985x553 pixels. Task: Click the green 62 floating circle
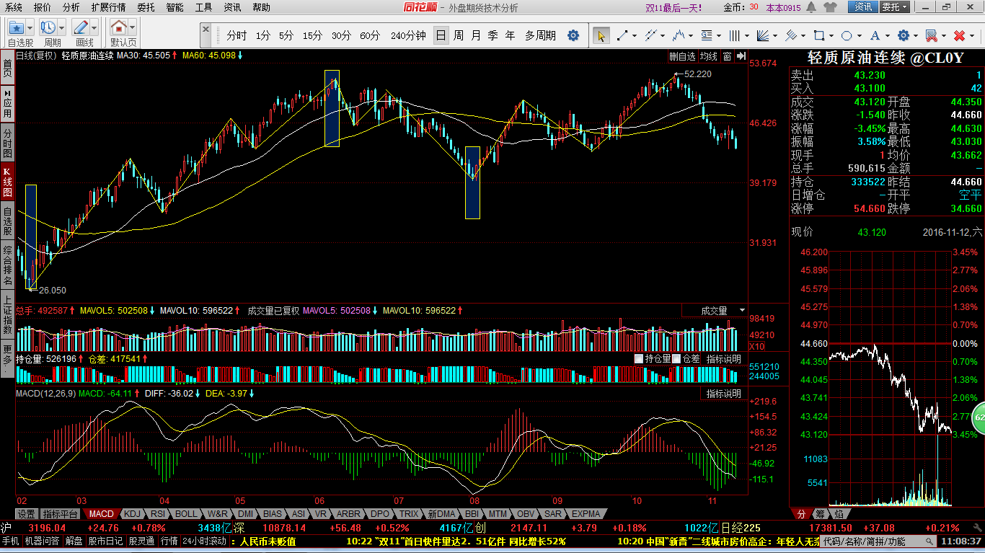pos(979,417)
